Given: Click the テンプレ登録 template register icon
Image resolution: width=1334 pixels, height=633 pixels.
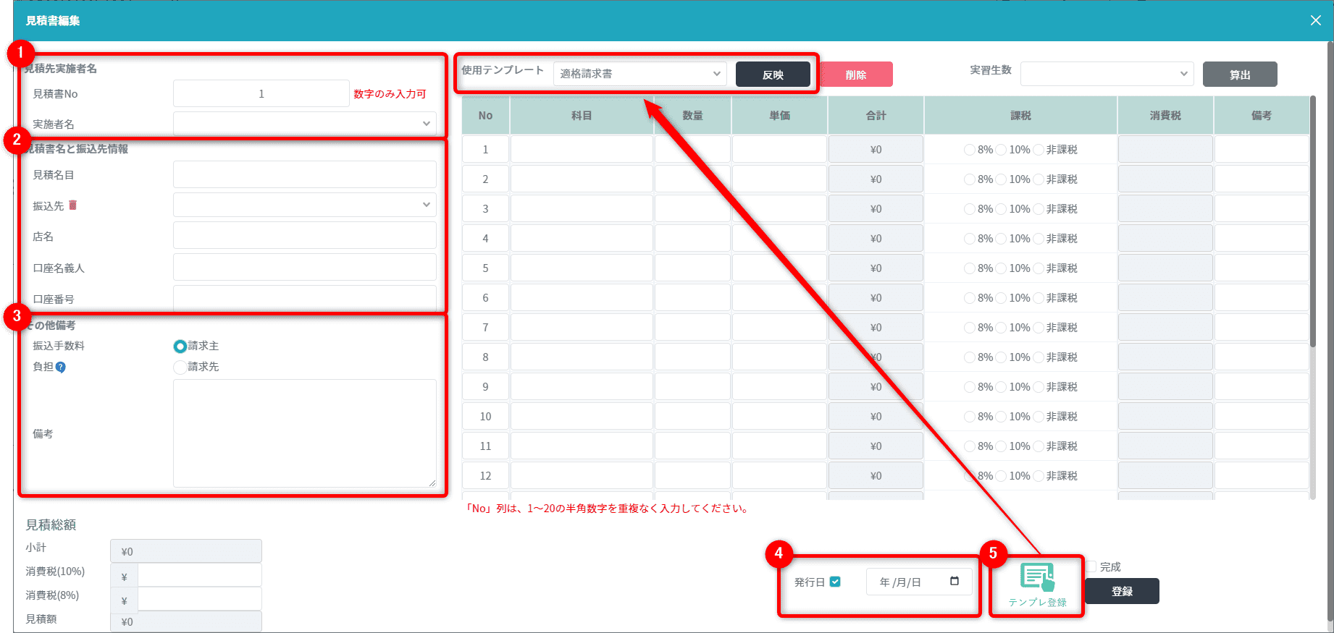Looking at the screenshot, I should 1037,579.
